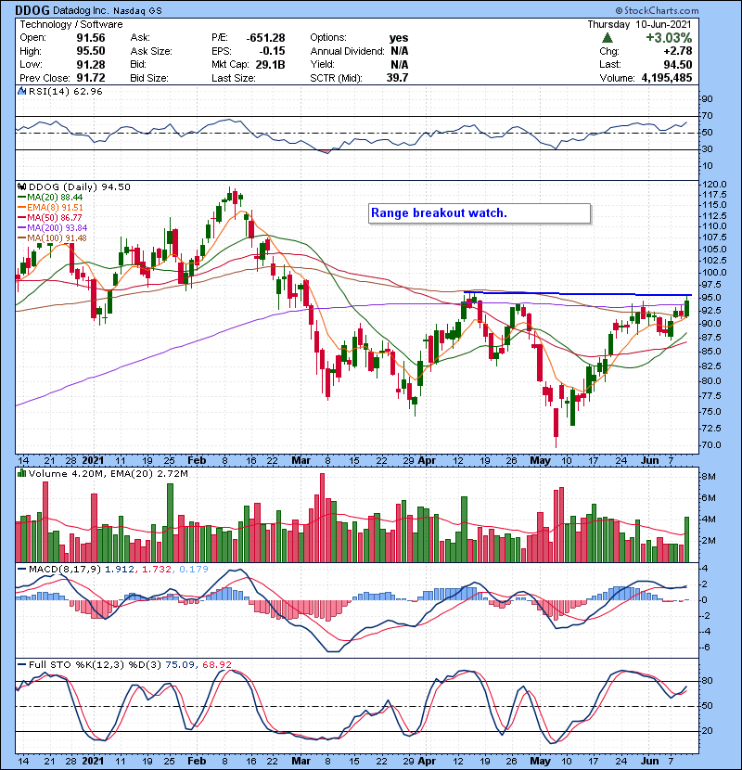The height and width of the screenshot is (770, 742).
Task: Click the Chg value +2.78
Action: (678, 51)
